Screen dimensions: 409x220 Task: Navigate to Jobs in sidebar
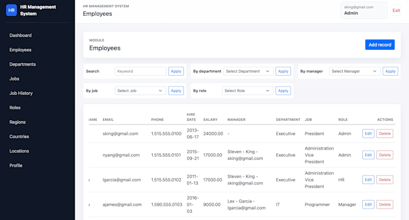click(x=14, y=79)
